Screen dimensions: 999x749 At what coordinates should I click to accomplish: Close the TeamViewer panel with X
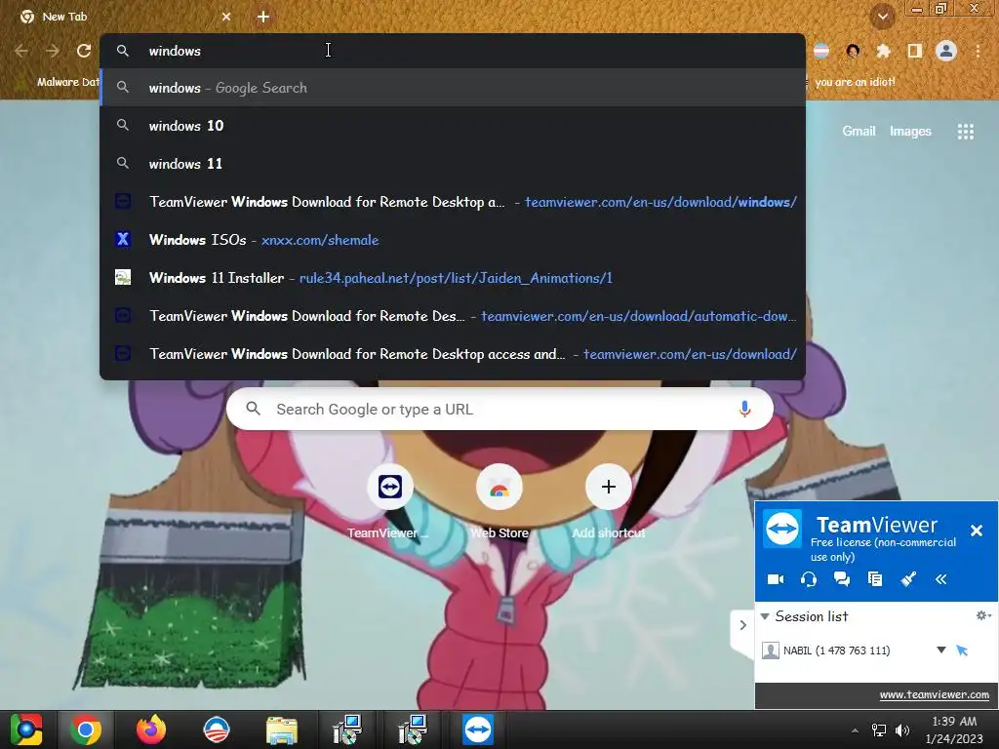(976, 530)
